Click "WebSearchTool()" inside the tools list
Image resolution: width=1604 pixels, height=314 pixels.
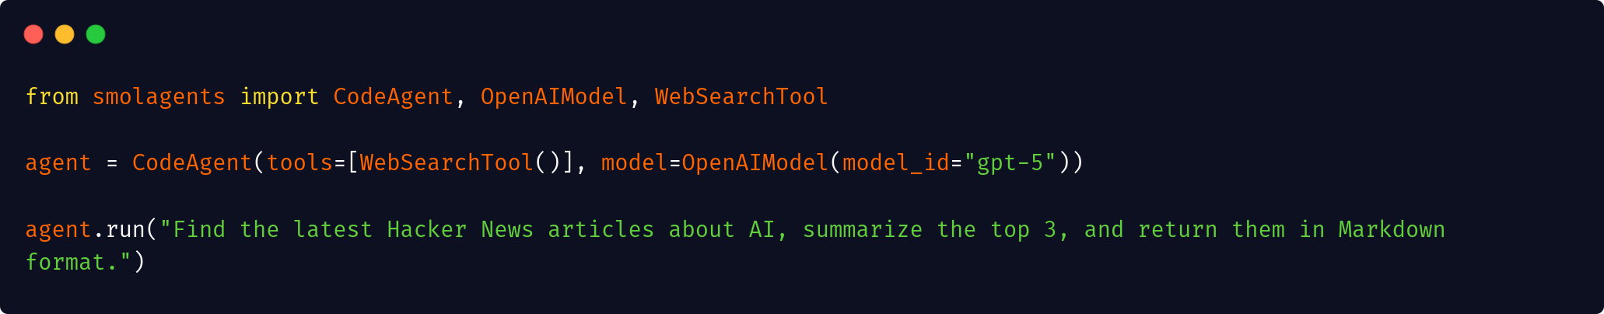tap(460, 162)
